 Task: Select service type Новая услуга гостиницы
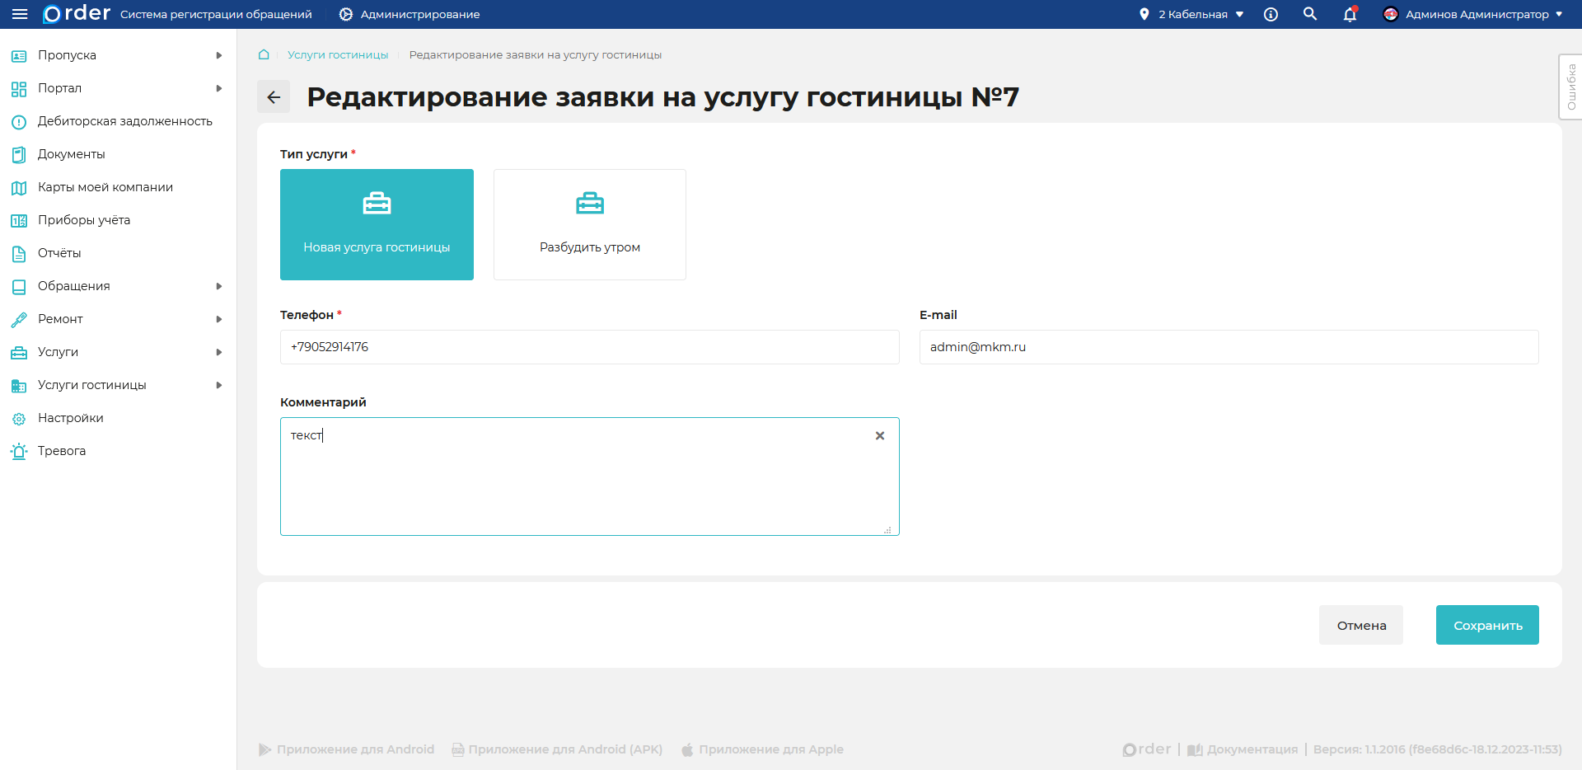coord(377,224)
